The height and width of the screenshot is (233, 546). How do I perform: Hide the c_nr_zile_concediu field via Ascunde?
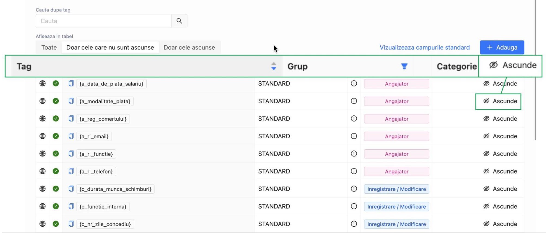500,224
